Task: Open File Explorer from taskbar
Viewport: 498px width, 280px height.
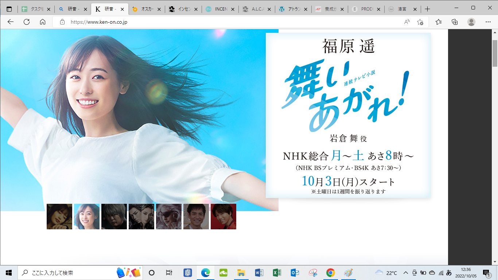Action: [x=241, y=273]
